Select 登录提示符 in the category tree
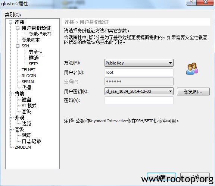The width and height of the screenshot is (215, 186). click(40, 34)
